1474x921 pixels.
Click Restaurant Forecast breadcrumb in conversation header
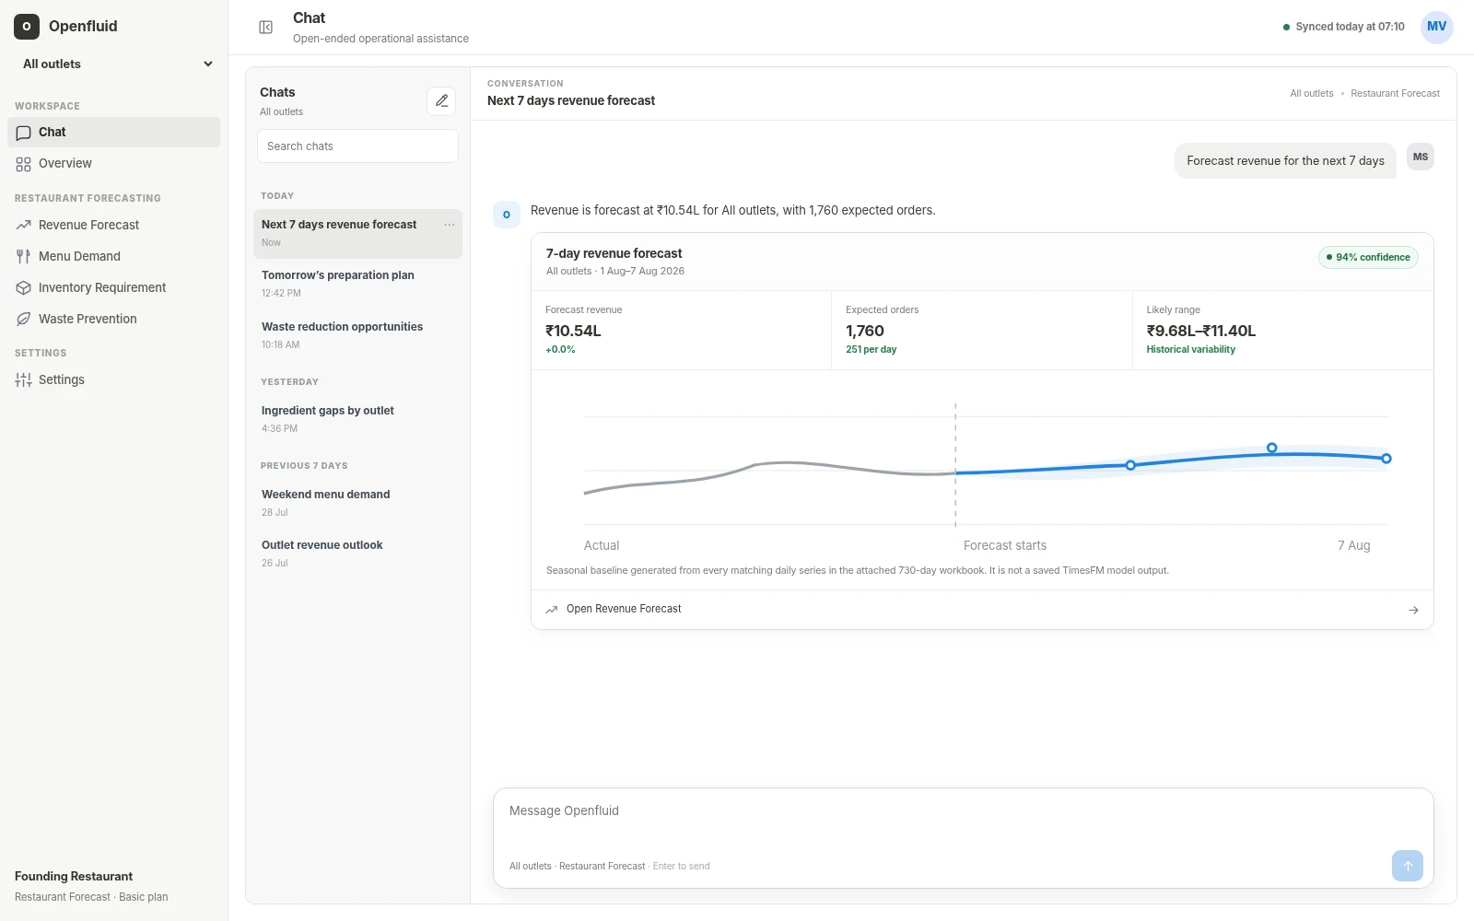1395,93
